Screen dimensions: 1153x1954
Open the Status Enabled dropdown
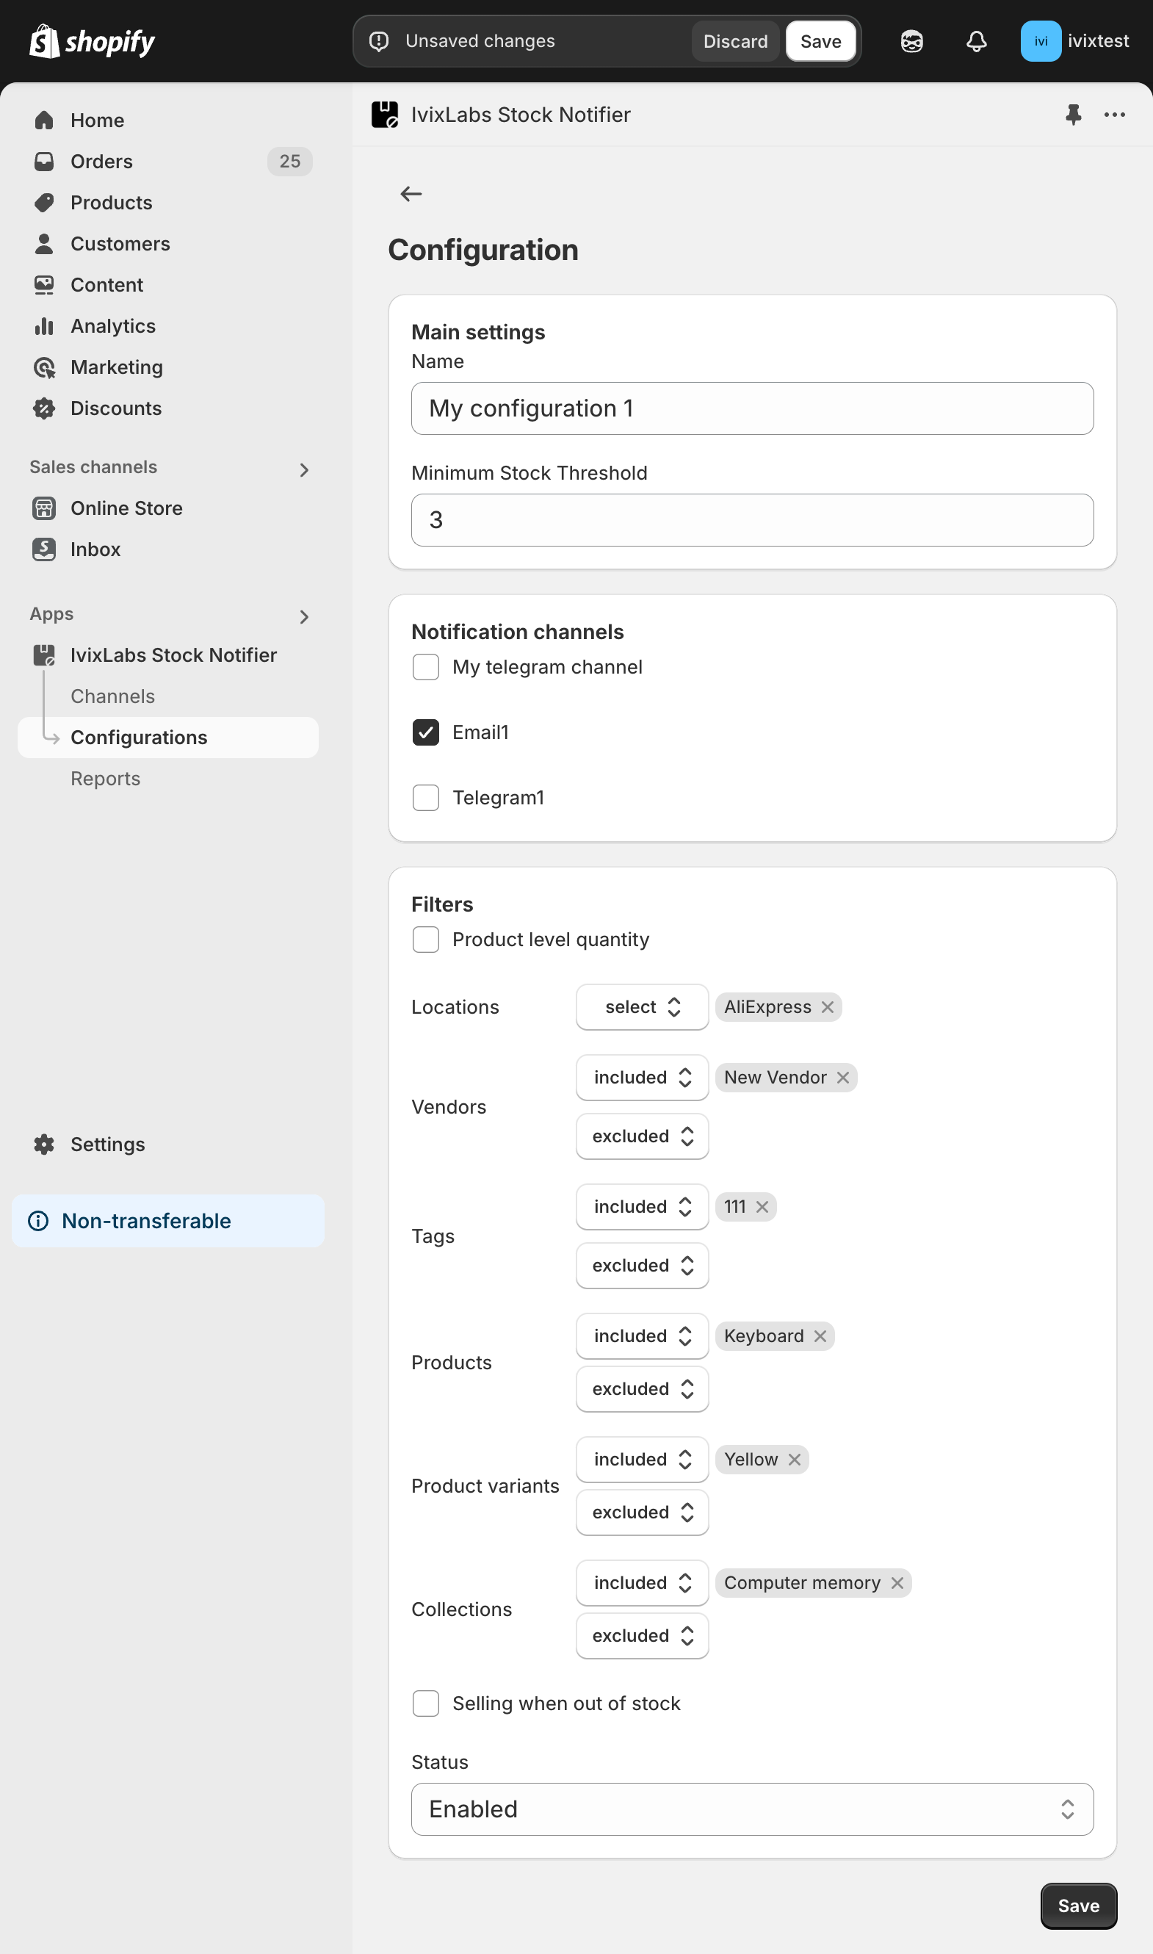(x=752, y=1809)
